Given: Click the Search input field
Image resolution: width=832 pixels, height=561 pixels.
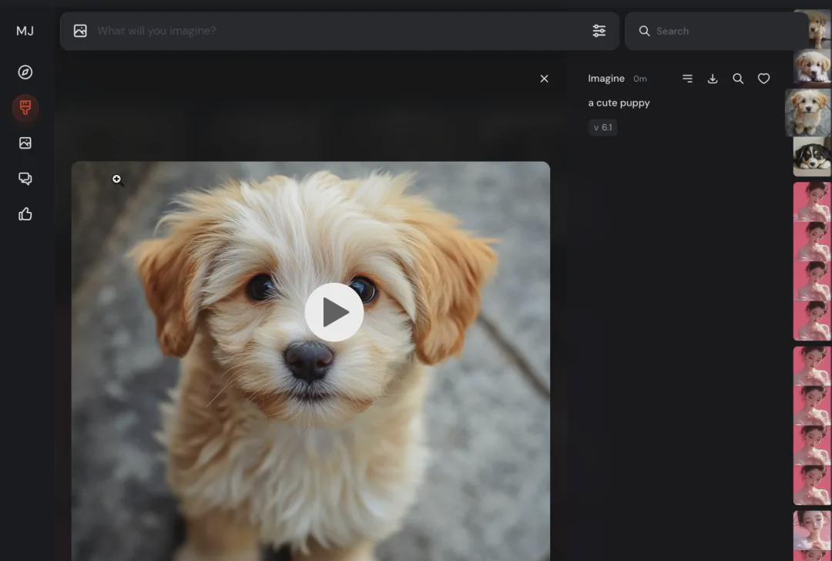Looking at the screenshot, I should [x=716, y=31].
